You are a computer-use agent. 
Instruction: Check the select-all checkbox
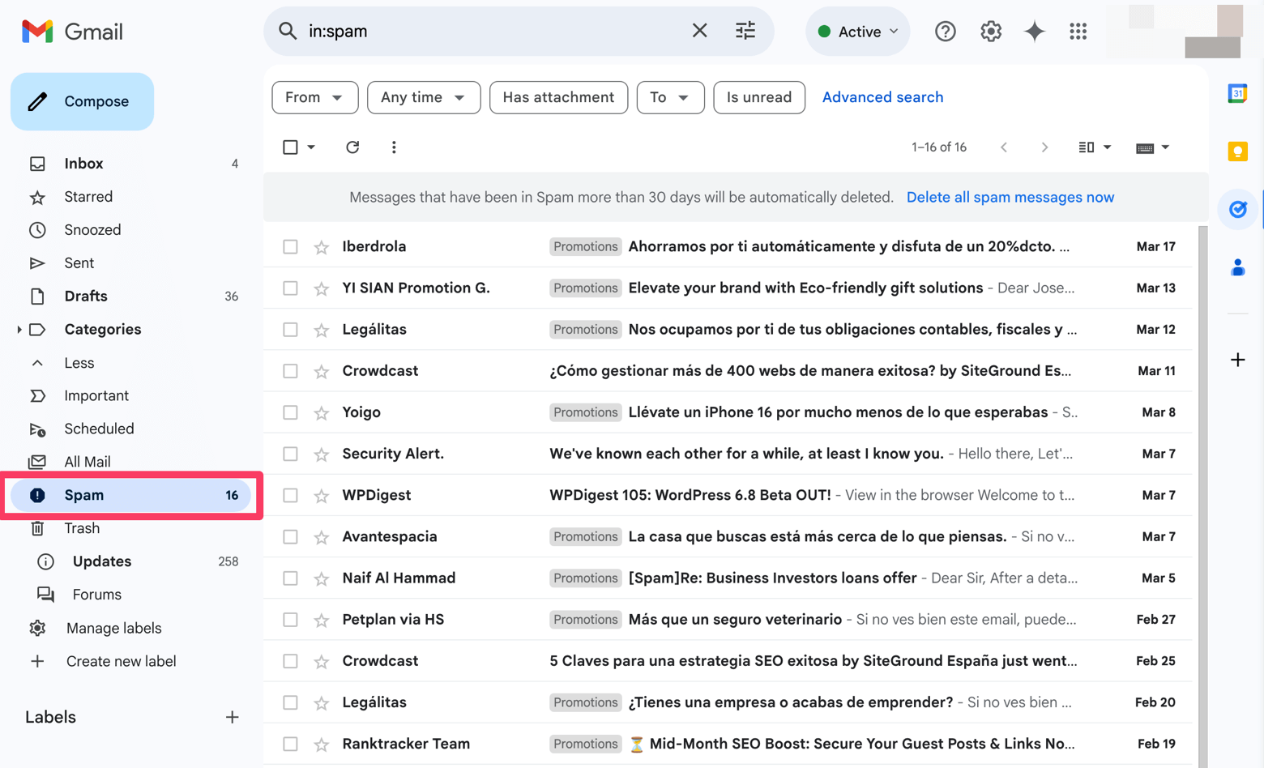coord(290,147)
